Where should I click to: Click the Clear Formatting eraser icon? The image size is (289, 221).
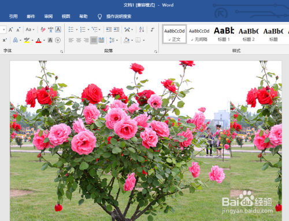click(x=43, y=29)
